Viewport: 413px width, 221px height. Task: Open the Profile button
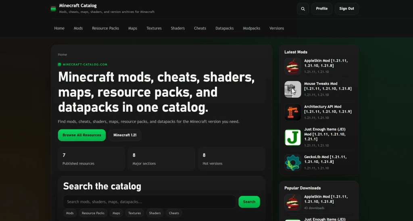(x=322, y=9)
